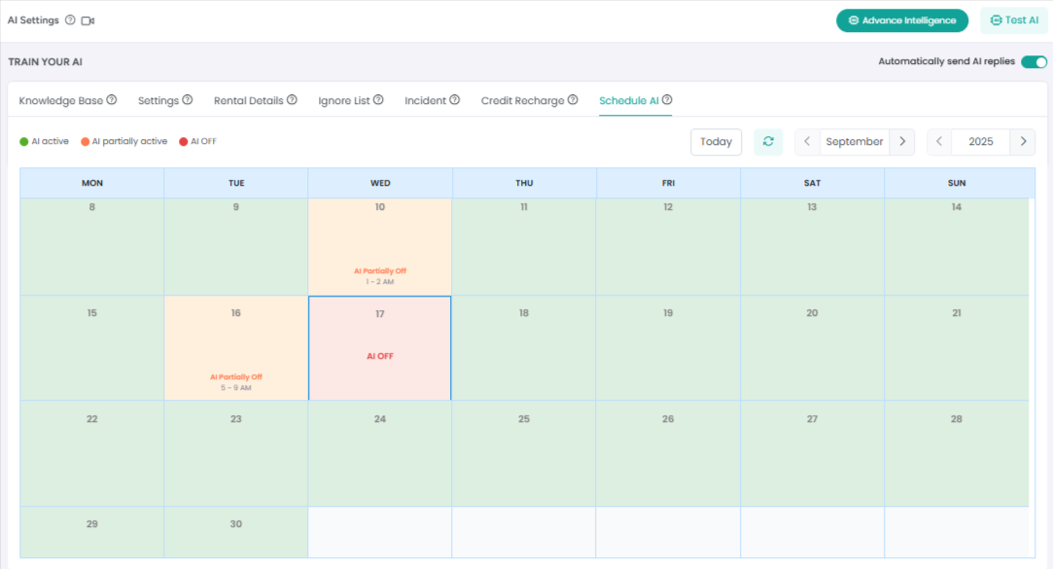Open the Incident tab
Screen dimensions: 1053x569
[425, 101]
